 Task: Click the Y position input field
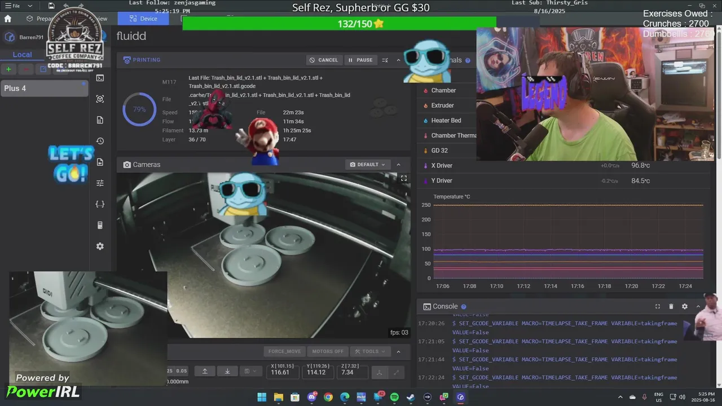pyautogui.click(x=318, y=372)
